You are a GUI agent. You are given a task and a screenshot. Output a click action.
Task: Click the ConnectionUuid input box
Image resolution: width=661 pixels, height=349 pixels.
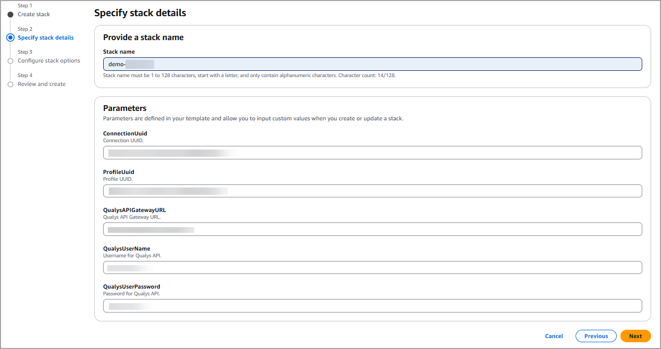372,153
